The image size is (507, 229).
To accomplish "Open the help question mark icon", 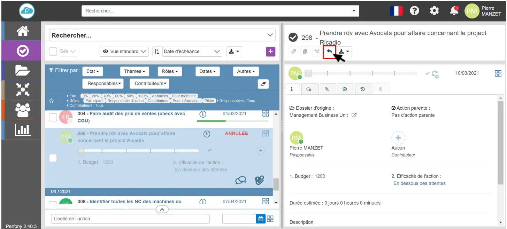I will pyautogui.click(x=414, y=11).
